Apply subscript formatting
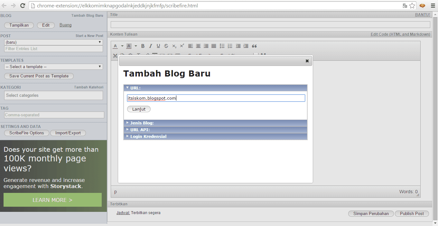 click(174, 46)
